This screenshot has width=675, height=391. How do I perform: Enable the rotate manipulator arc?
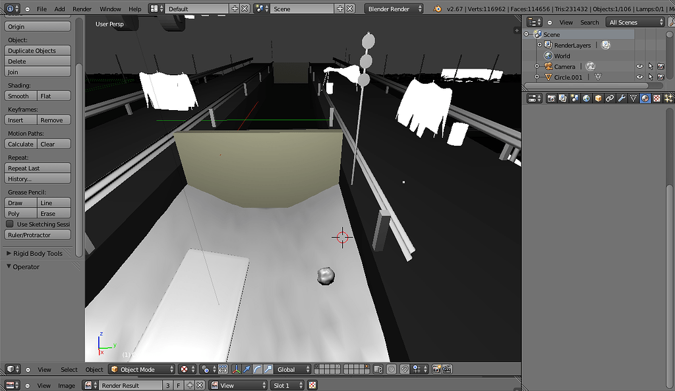(x=258, y=369)
